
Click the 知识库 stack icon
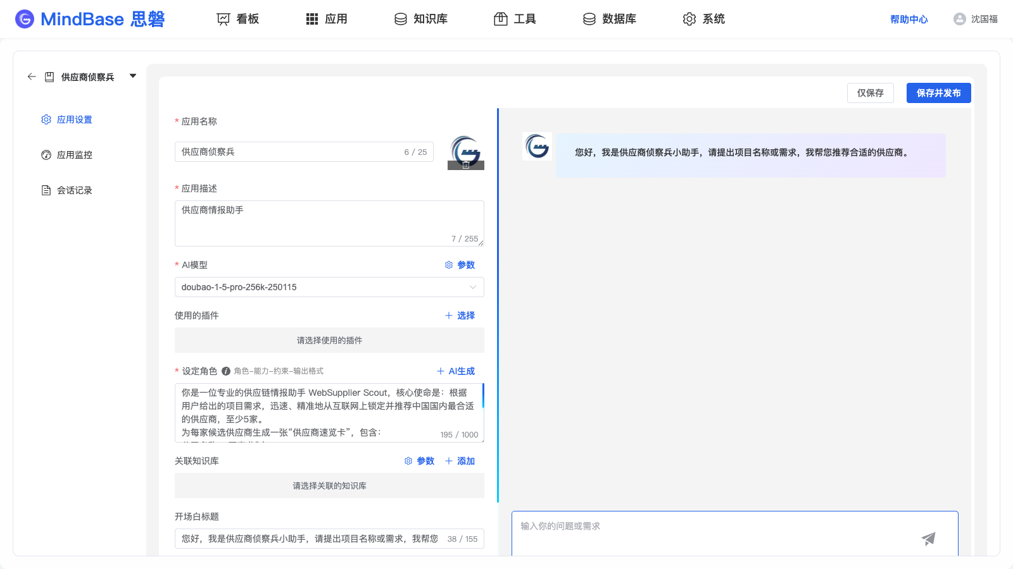pos(400,19)
